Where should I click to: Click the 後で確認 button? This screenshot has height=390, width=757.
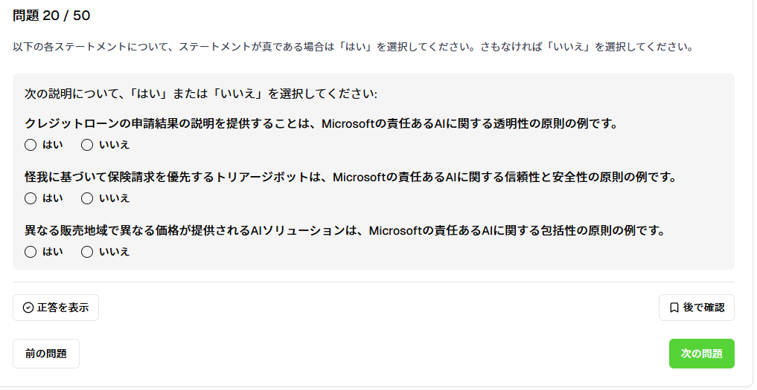point(696,308)
